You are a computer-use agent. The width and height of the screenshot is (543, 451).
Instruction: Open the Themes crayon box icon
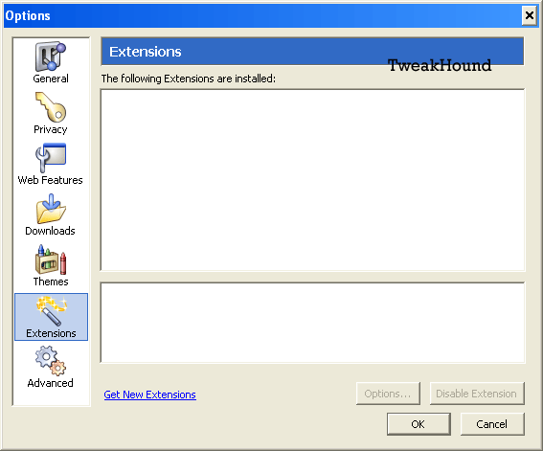(51, 259)
